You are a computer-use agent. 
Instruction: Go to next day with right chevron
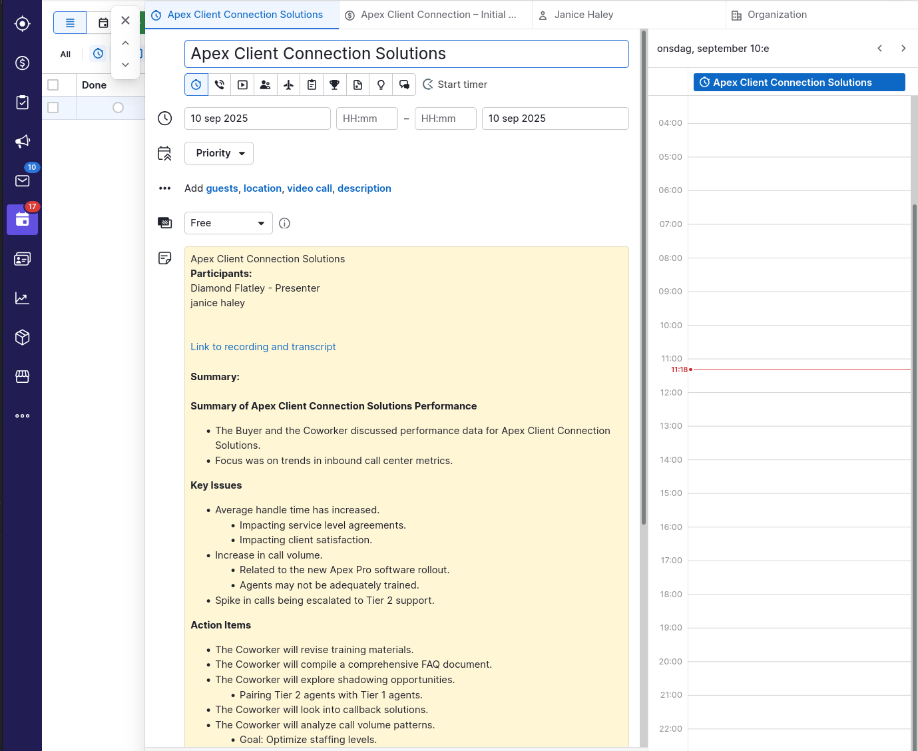[903, 49]
